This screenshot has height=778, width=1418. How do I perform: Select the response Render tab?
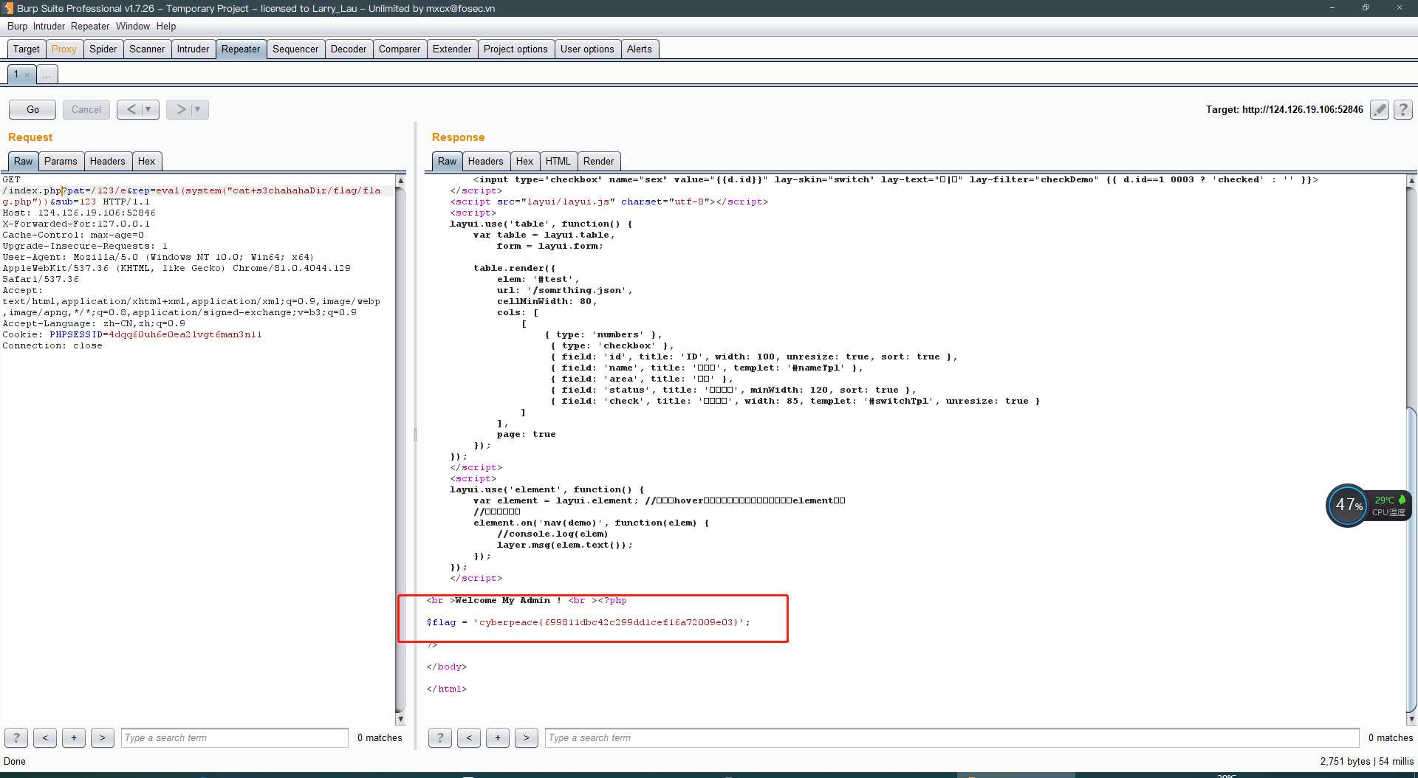599,161
